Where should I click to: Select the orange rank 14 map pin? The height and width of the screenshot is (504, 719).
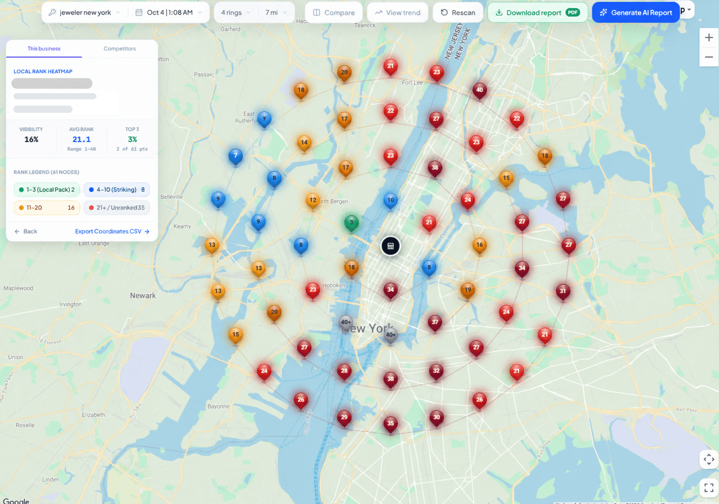pyautogui.click(x=304, y=143)
